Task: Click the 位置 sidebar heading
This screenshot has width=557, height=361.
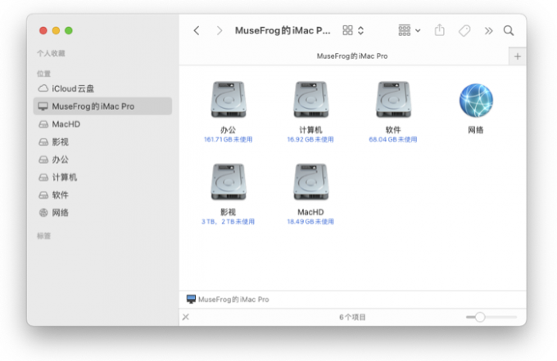Action: (43, 74)
